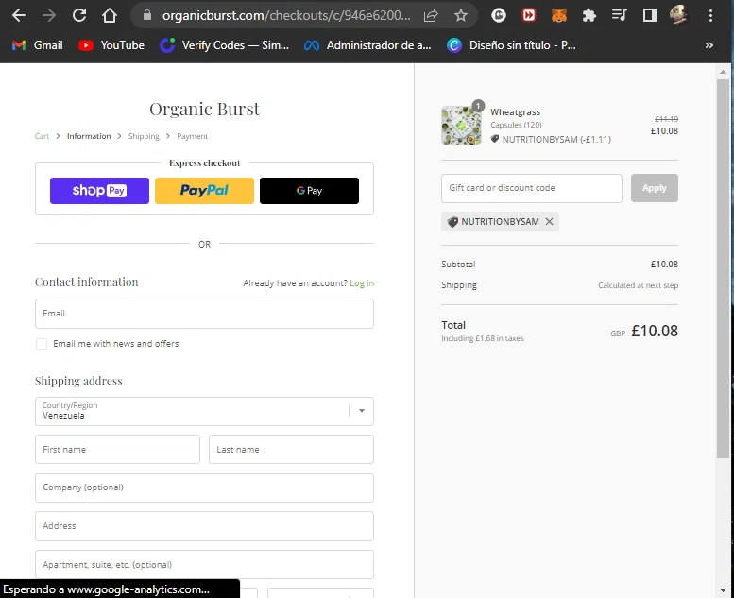Viewport: 734px width, 598px height.
Task: Open the Chrome profile avatar
Action: coord(678,15)
